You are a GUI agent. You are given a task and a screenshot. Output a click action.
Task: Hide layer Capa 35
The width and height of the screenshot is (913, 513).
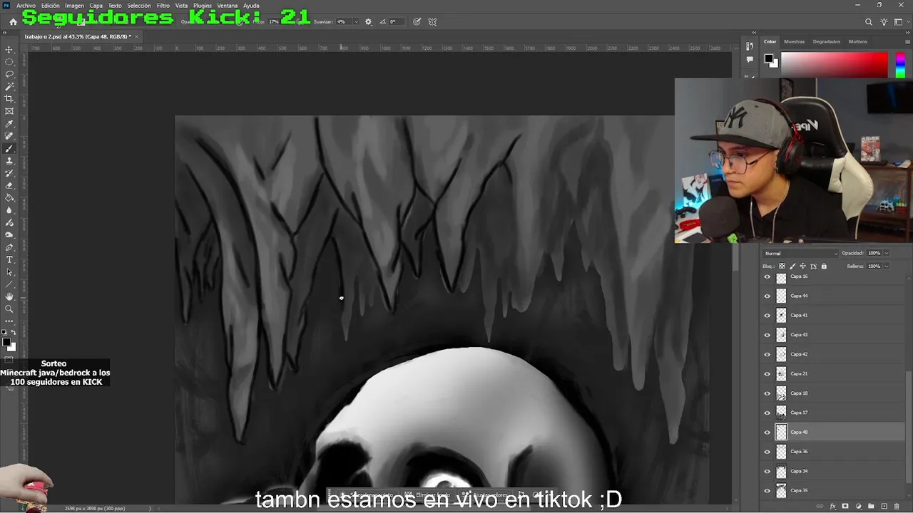767,490
